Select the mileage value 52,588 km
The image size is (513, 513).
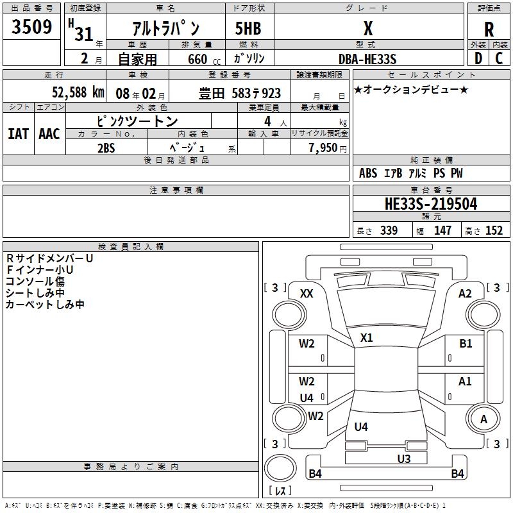[x=78, y=92]
